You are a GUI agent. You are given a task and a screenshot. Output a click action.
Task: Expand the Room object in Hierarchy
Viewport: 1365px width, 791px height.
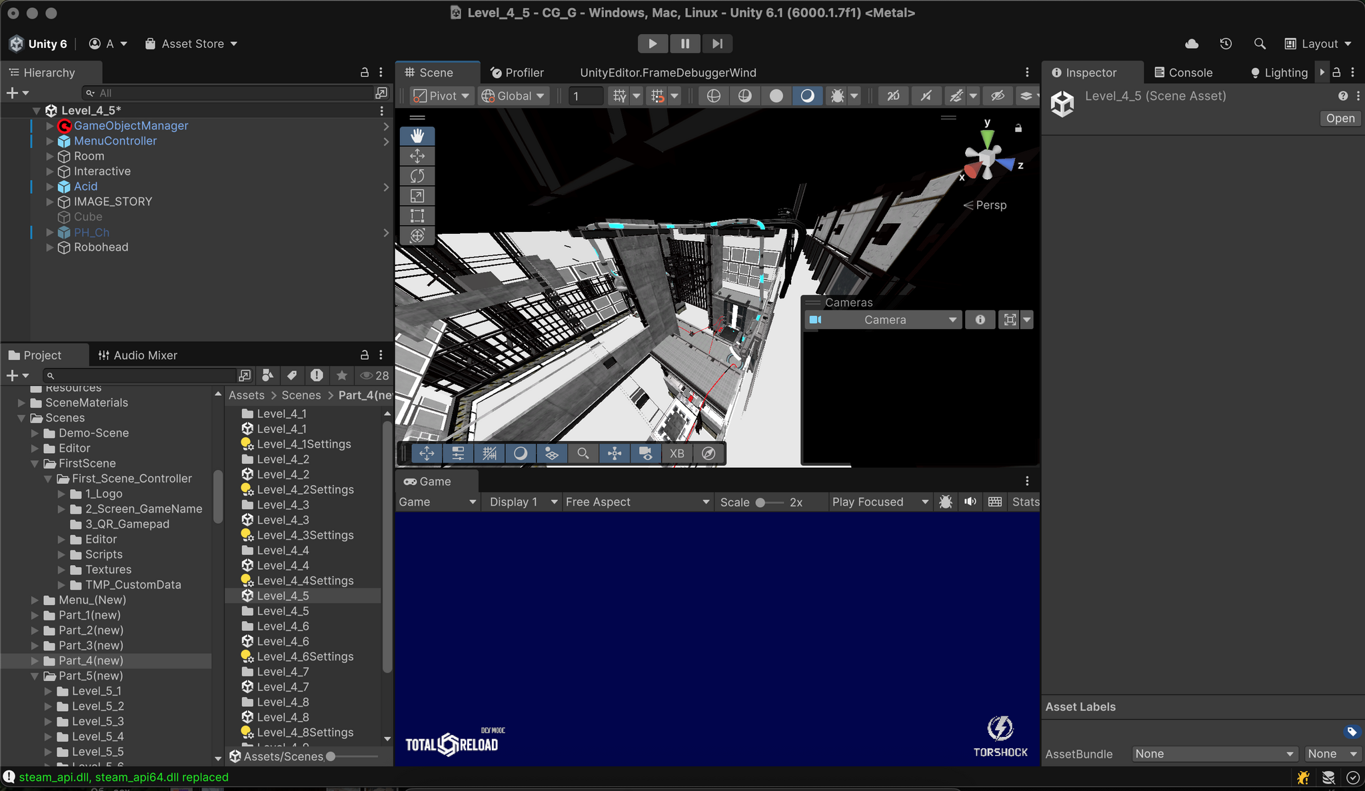(x=50, y=156)
